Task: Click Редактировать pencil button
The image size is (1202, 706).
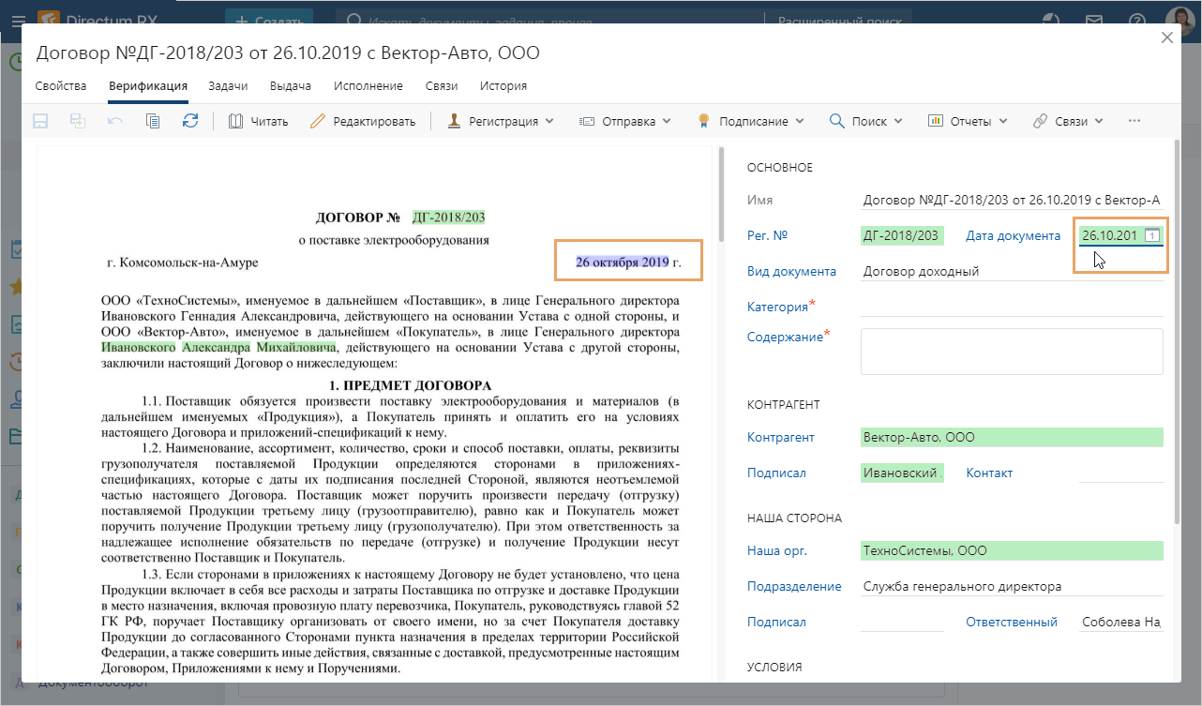Action: pos(362,121)
